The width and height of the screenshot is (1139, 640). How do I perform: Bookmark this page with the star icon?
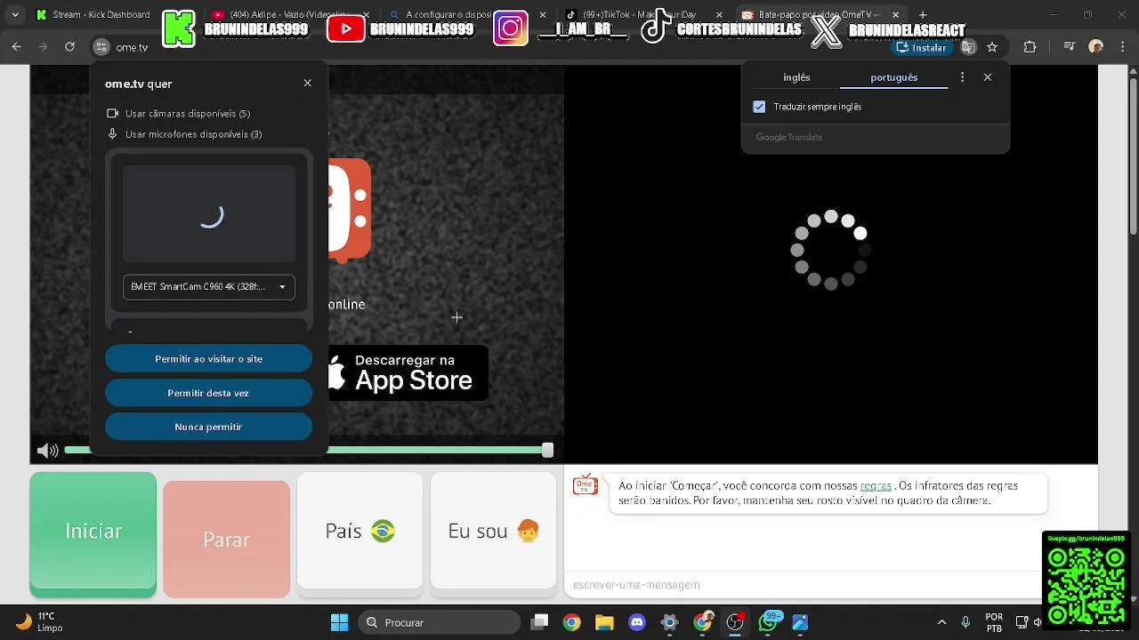[992, 47]
